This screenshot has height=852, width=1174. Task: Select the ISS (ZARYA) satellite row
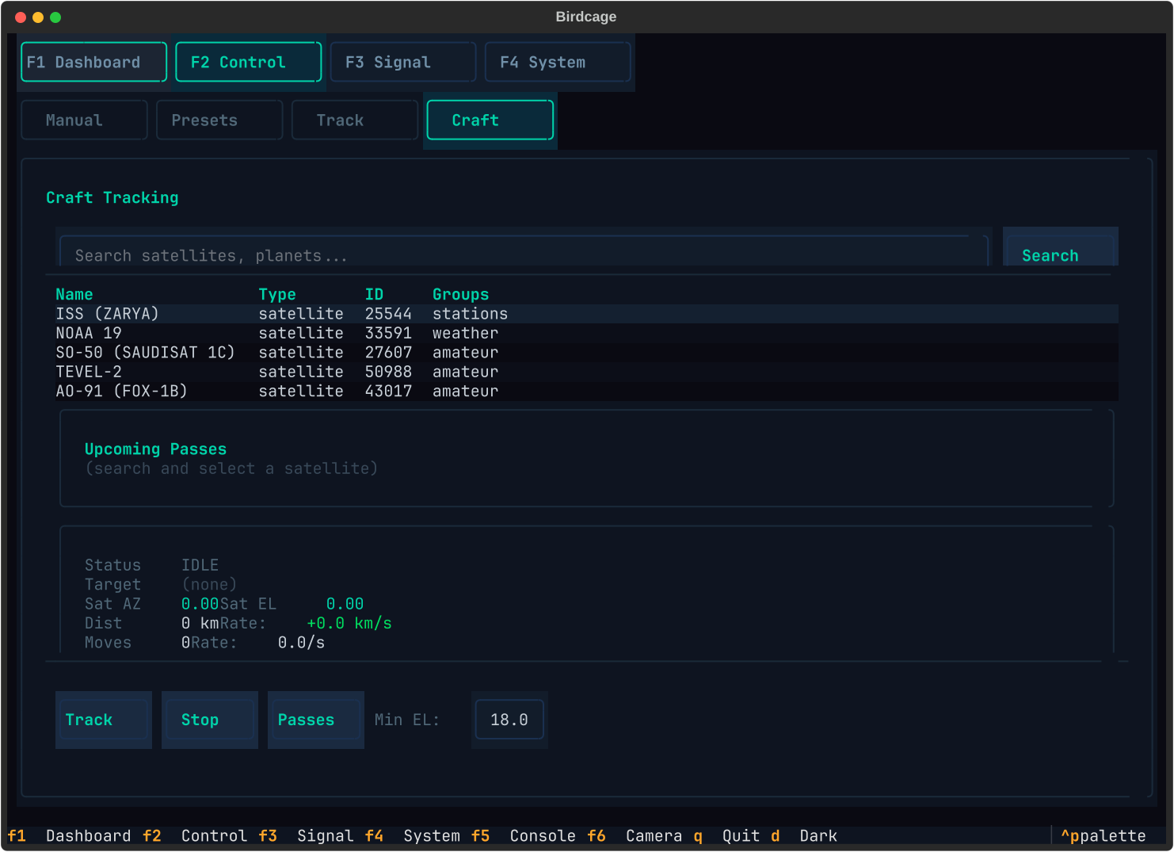click(x=238, y=313)
